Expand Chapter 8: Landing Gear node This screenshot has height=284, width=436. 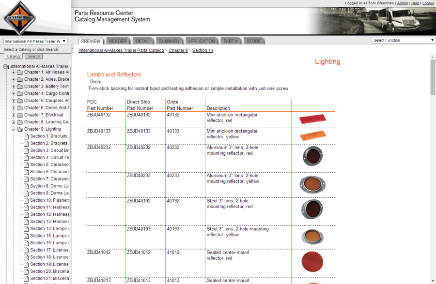[x=13, y=122]
